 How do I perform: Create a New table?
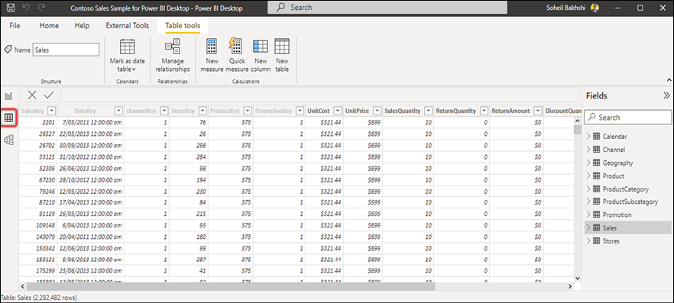coord(282,56)
